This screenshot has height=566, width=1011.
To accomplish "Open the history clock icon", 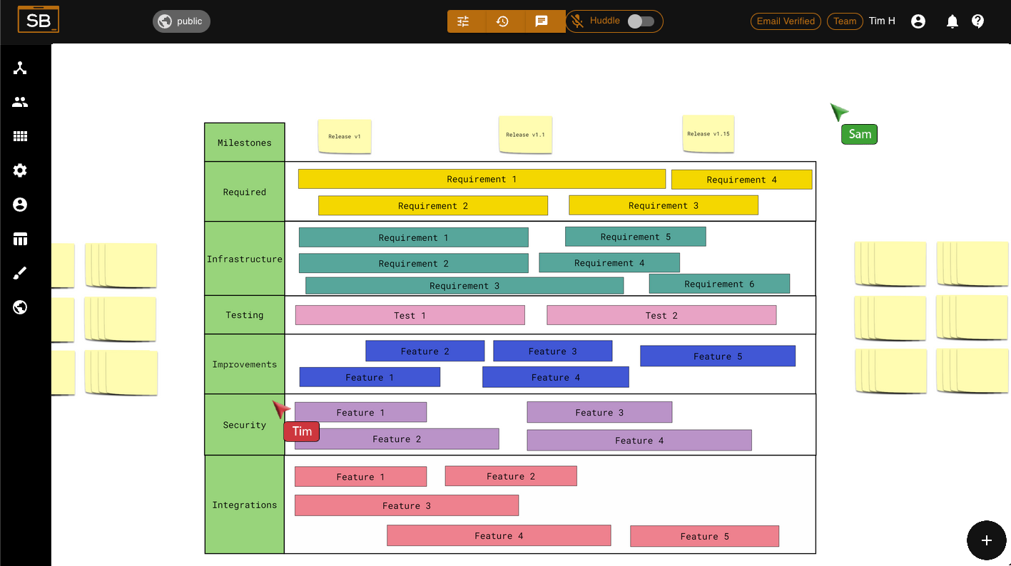I will (502, 21).
